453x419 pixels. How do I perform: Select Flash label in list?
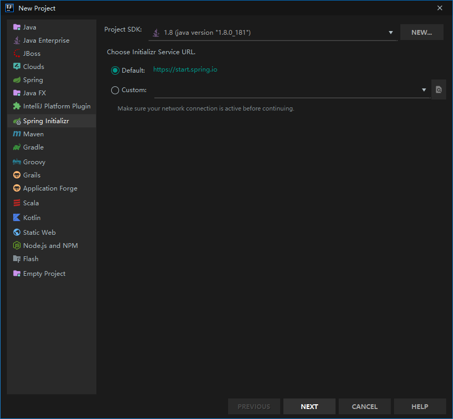coord(31,259)
